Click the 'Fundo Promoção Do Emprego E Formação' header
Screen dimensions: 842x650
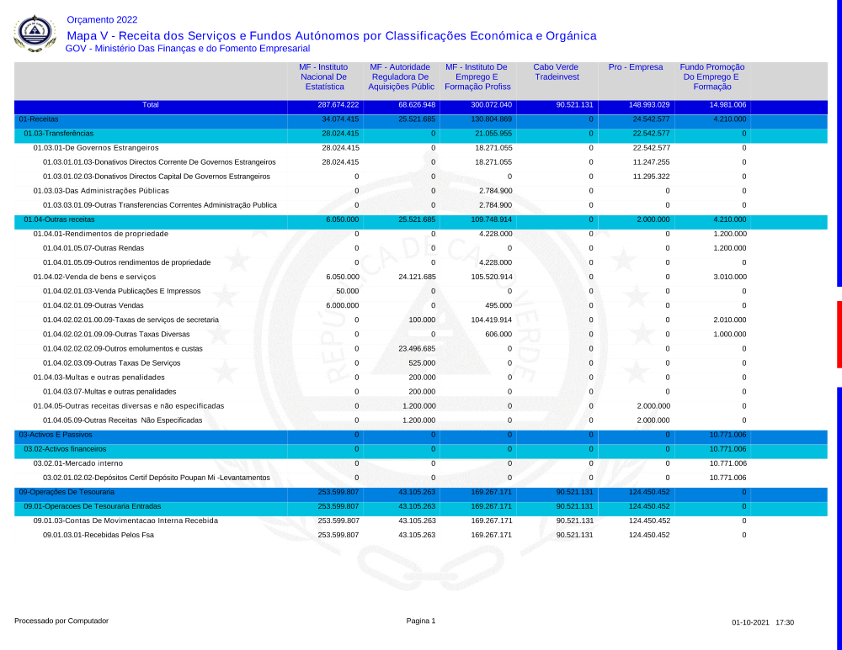pyautogui.click(x=712, y=77)
